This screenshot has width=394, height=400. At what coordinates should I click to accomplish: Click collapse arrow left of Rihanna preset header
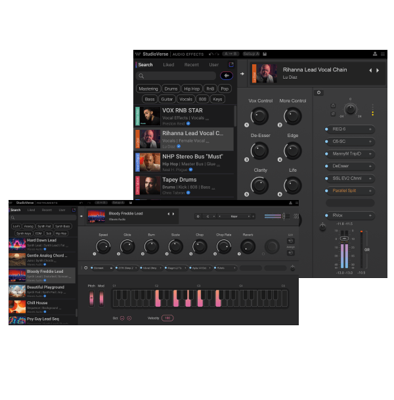(x=242, y=73)
